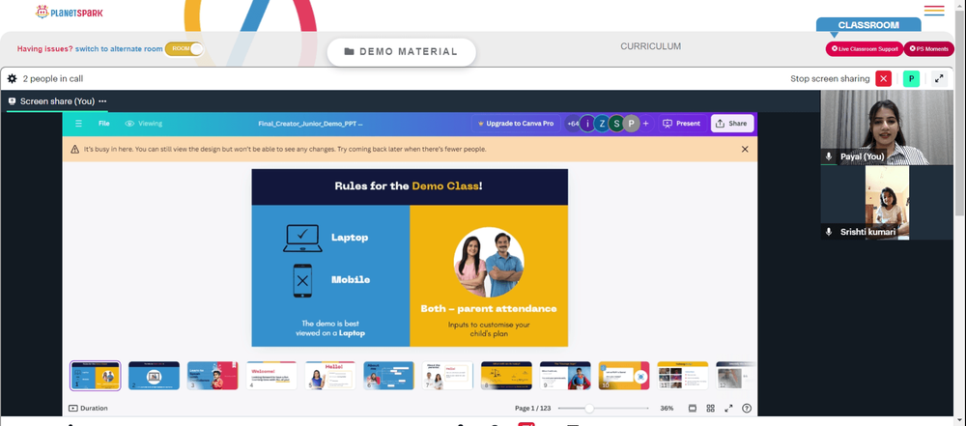Enter Canva fullscreen mode

728,408
